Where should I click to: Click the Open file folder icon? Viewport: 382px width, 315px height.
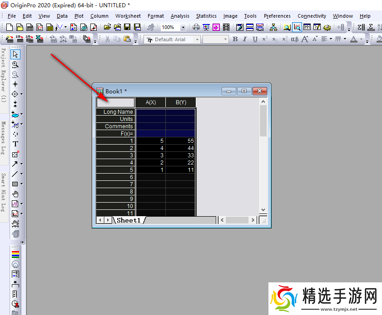107,27
